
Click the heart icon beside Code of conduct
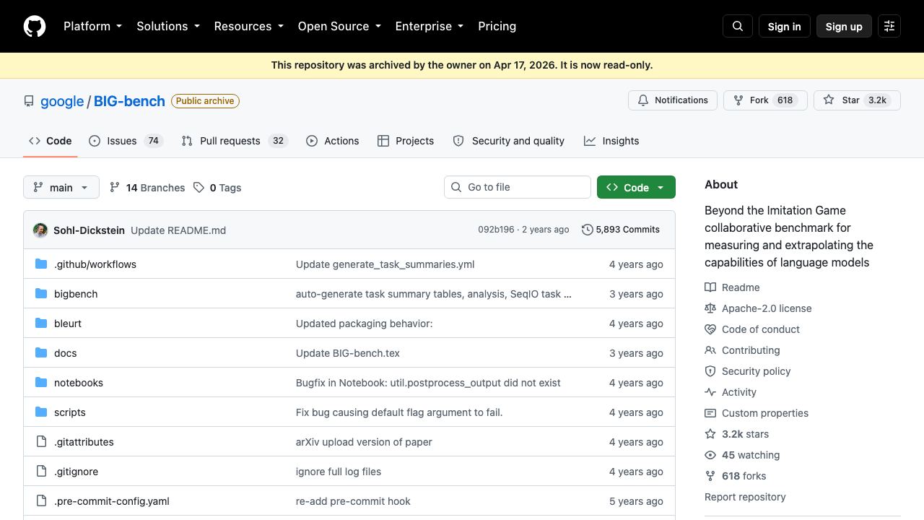710,329
